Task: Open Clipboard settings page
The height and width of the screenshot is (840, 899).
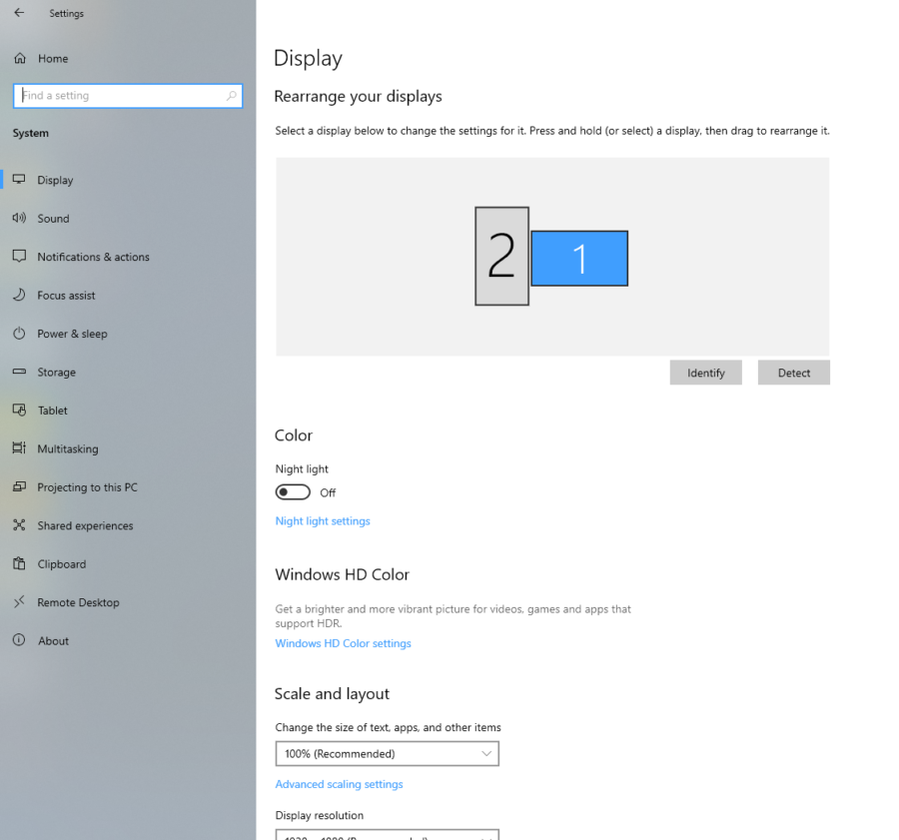Action: 128,563
